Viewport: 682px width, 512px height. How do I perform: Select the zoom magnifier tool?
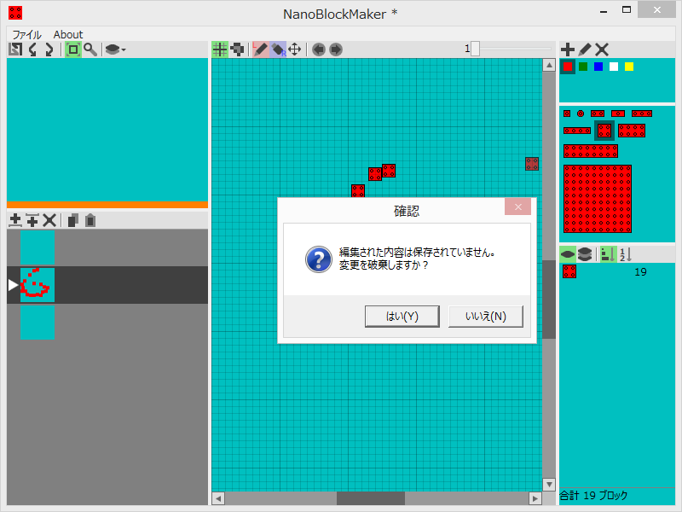90,49
